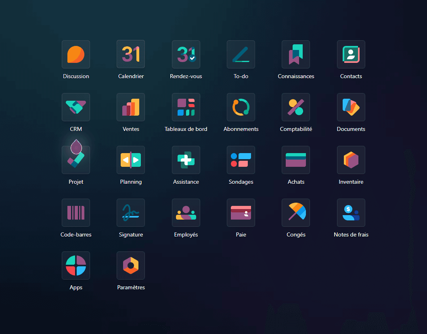
Task: Open the Rendez-vous app
Action: point(186,54)
